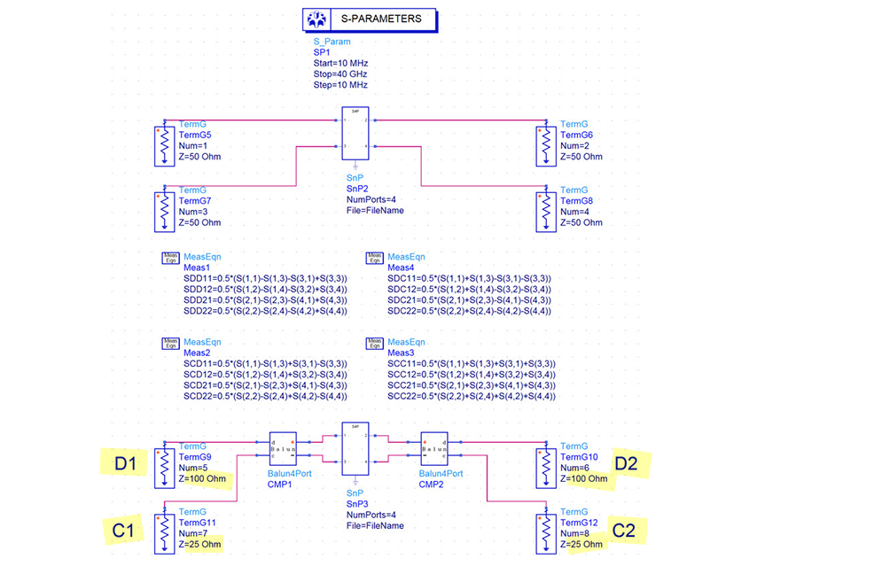Click the File=FileName parameter under SnP2
882x574 pixels.
[x=375, y=211]
